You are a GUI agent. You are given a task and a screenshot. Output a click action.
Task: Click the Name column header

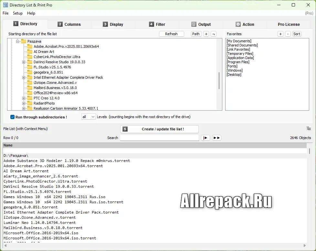point(155,145)
